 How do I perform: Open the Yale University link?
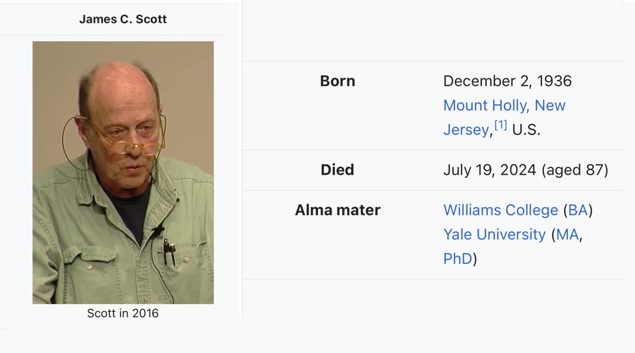[494, 235]
